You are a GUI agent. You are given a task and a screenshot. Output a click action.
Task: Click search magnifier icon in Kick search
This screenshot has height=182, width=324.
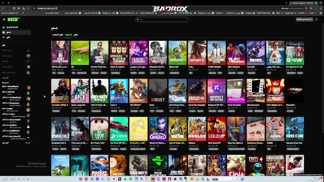click(x=138, y=19)
